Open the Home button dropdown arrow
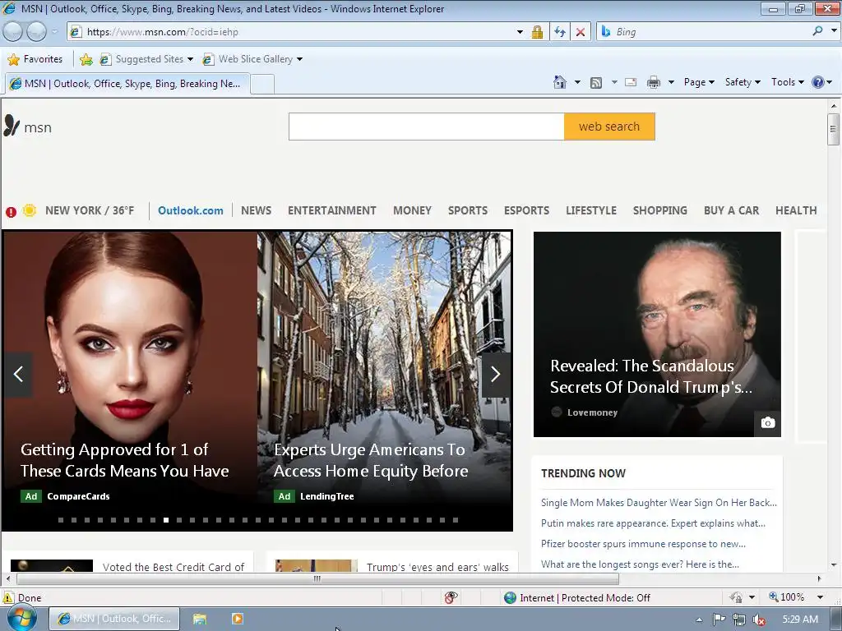This screenshot has height=631, width=842. tap(577, 83)
